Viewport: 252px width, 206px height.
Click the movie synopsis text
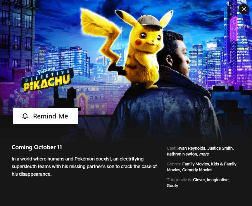click(x=84, y=167)
